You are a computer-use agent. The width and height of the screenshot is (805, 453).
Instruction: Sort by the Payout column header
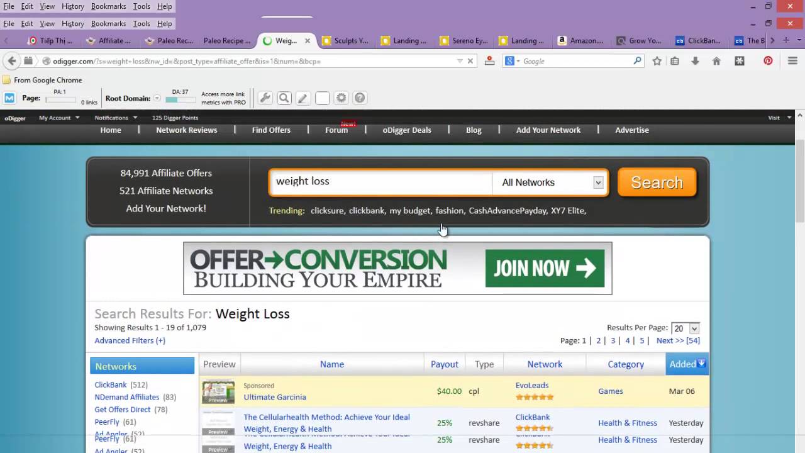point(445,364)
